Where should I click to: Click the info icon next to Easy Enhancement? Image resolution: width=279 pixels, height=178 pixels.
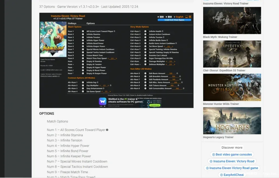pos(104,88)
